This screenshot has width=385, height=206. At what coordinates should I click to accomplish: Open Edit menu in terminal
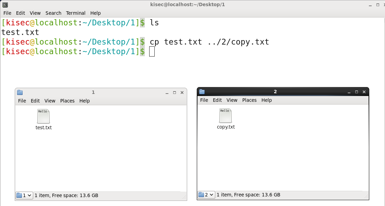[21, 13]
